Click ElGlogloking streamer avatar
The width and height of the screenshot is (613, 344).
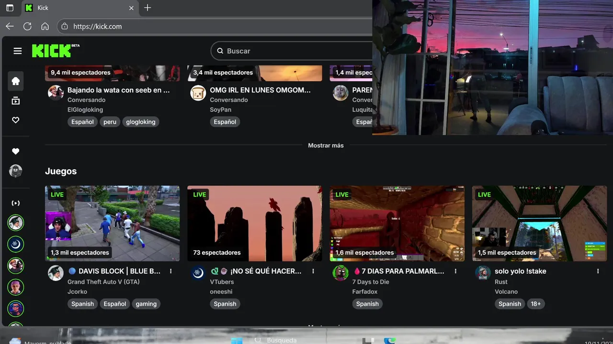[56, 93]
